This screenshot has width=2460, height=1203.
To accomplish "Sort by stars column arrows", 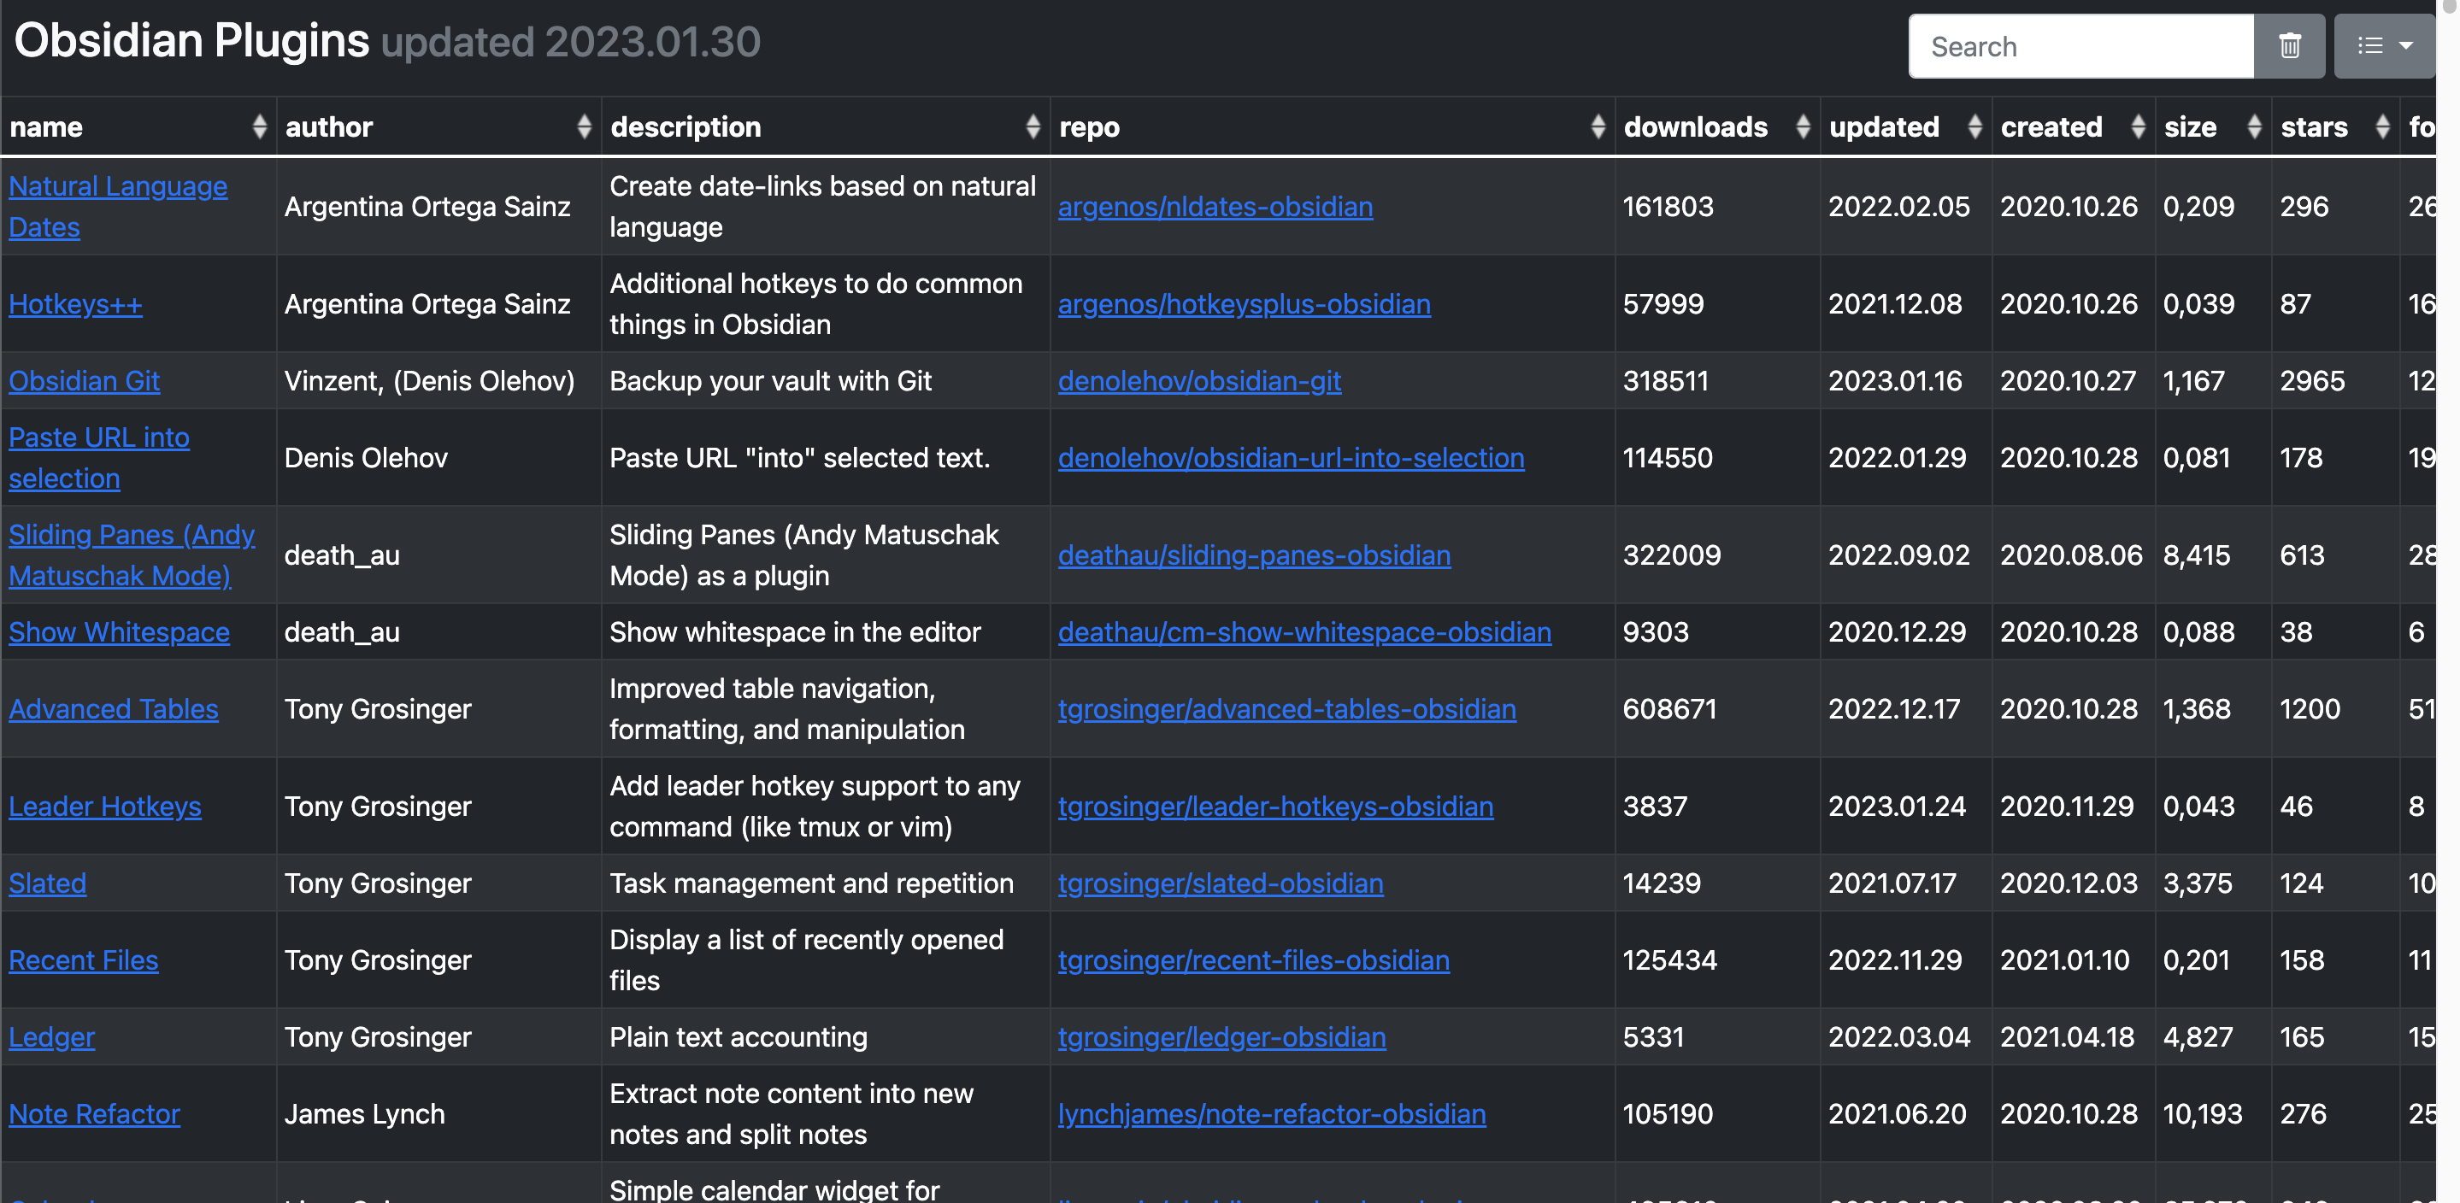I will pyautogui.click(x=2381, y=127).
